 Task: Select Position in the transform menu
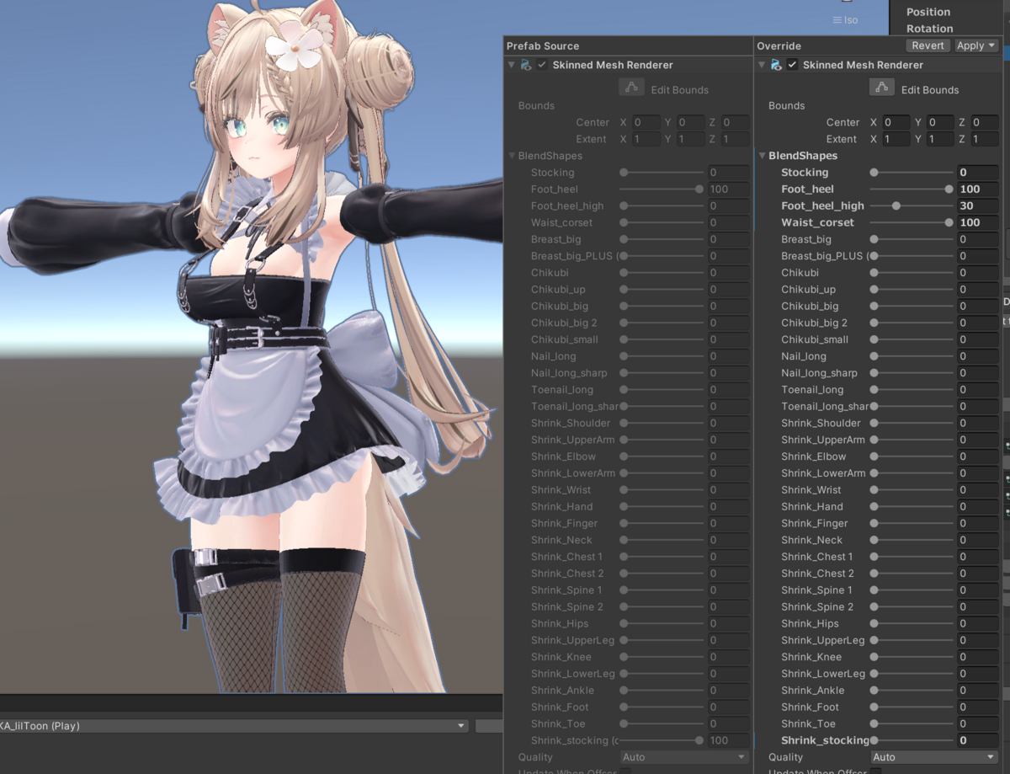tap(927, 12)
